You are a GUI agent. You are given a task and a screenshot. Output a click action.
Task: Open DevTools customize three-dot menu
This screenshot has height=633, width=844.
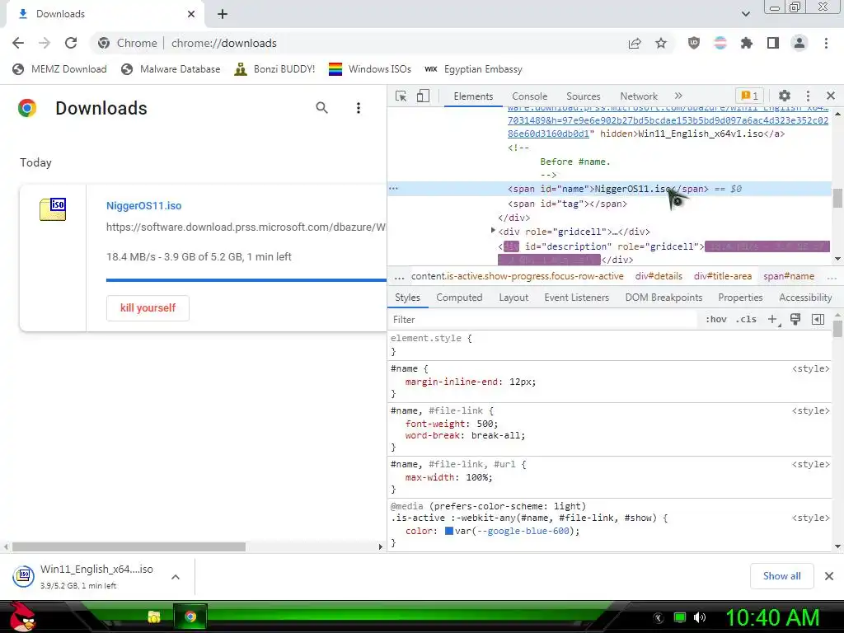tap(808, 96)
